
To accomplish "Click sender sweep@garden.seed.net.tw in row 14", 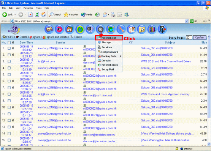I will point(54,134).
